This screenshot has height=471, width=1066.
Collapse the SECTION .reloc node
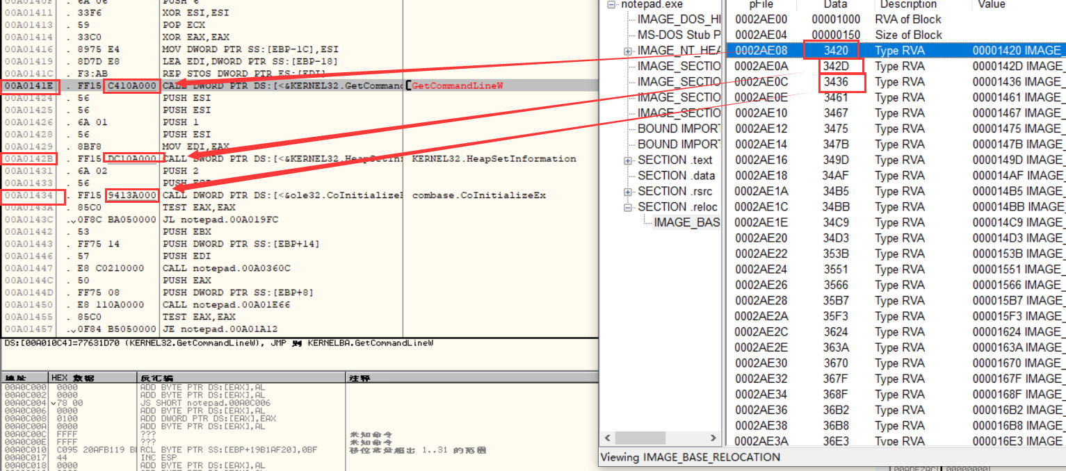click(628, 207)
